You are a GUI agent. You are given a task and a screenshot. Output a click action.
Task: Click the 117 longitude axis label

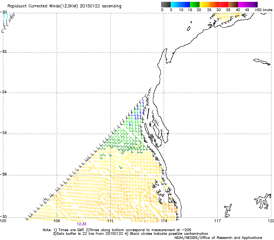[x=218, y=221]
